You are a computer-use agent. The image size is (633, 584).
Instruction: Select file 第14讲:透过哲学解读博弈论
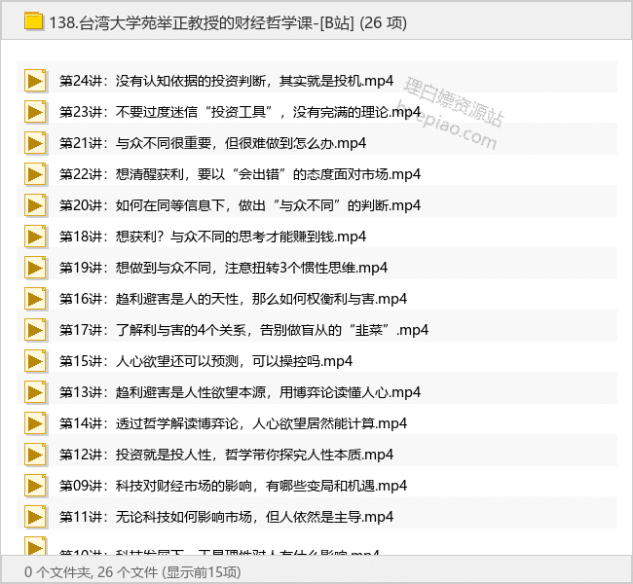[x=233, y=423]
